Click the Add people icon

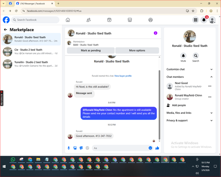pyautogui.click(x=168, y=105)
